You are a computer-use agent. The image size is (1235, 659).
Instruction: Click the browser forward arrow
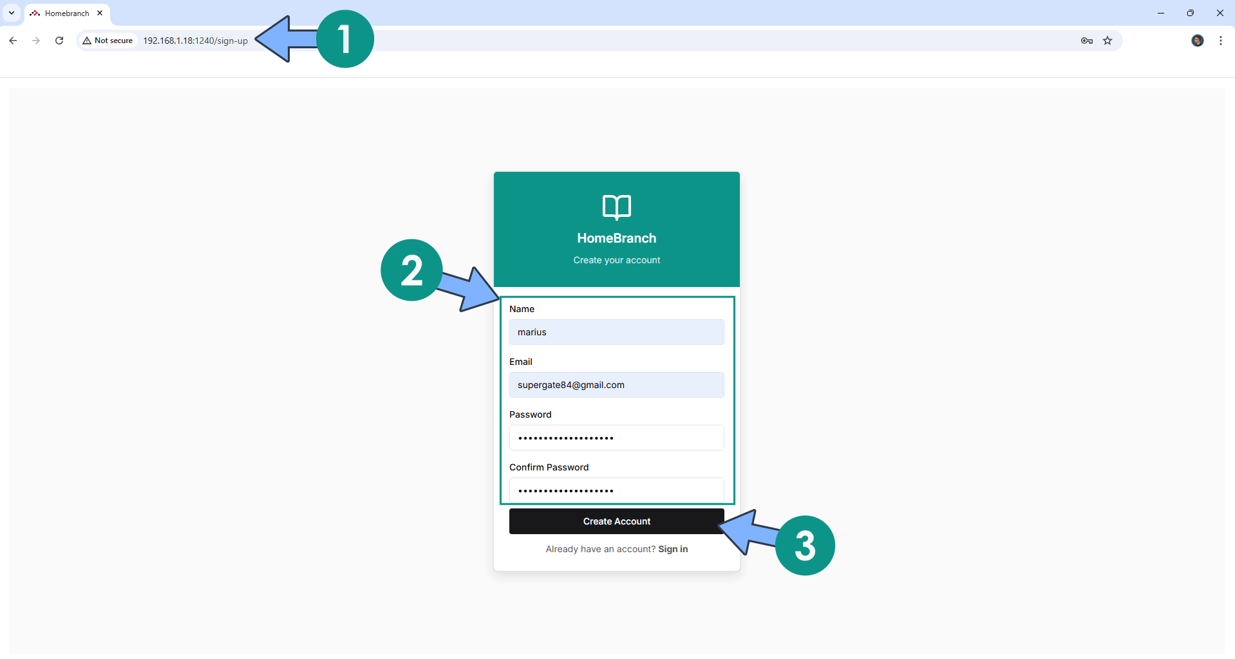tap(36, 41)
